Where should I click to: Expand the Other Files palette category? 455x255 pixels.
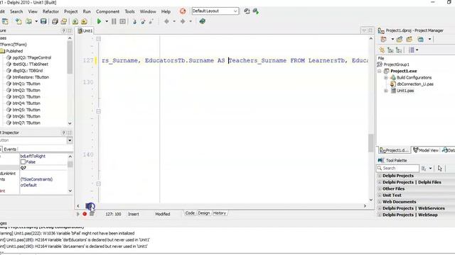(x=380, y=189)
